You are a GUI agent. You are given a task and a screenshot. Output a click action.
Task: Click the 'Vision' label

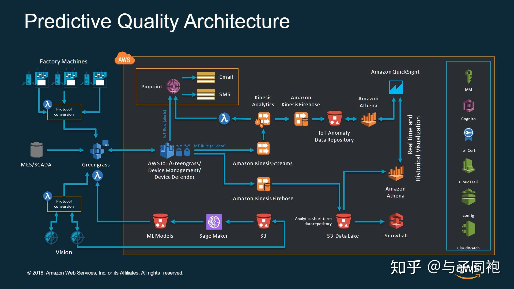64,252
